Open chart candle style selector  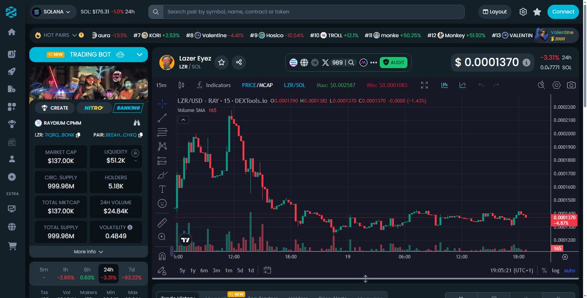181,85
